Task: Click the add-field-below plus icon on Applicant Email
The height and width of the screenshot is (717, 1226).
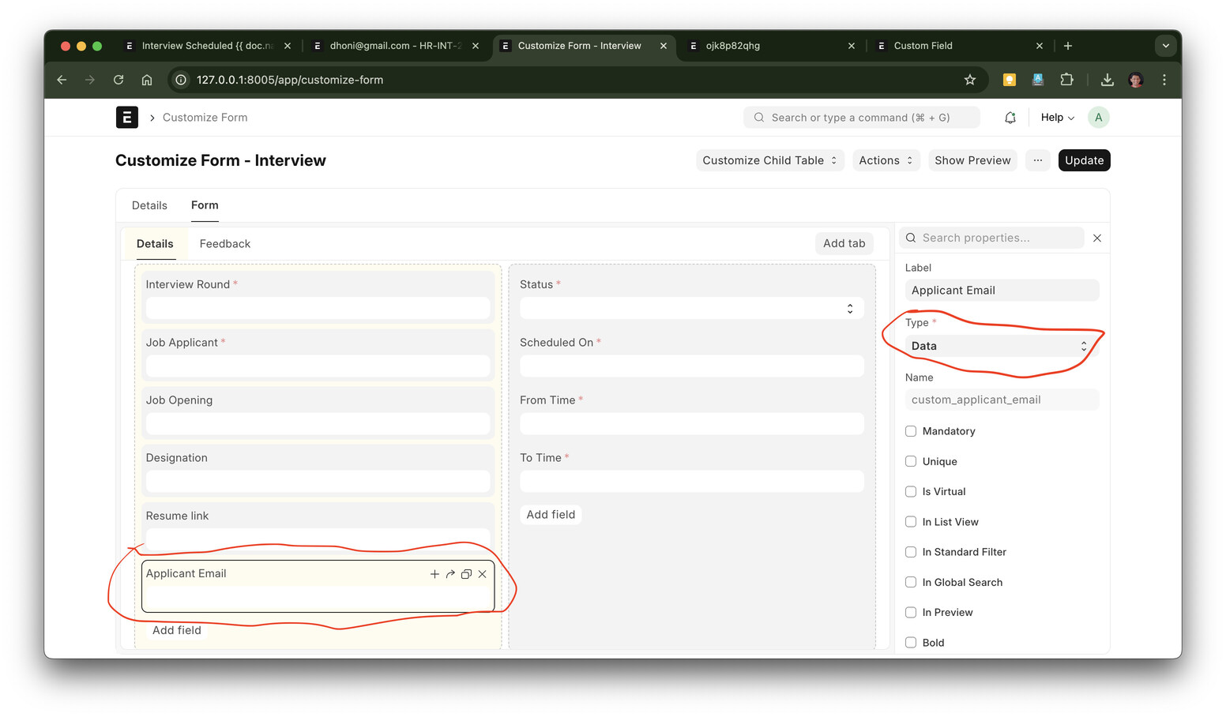Action: coord(434,574)
